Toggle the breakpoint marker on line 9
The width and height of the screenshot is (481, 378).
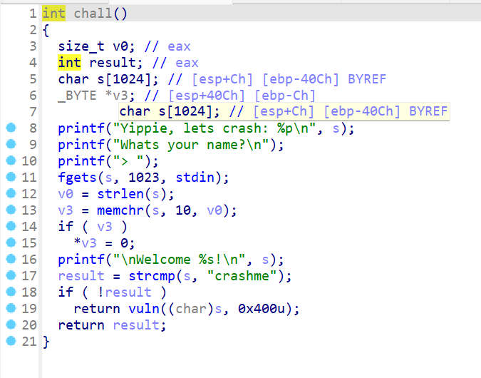pos(11,145)
